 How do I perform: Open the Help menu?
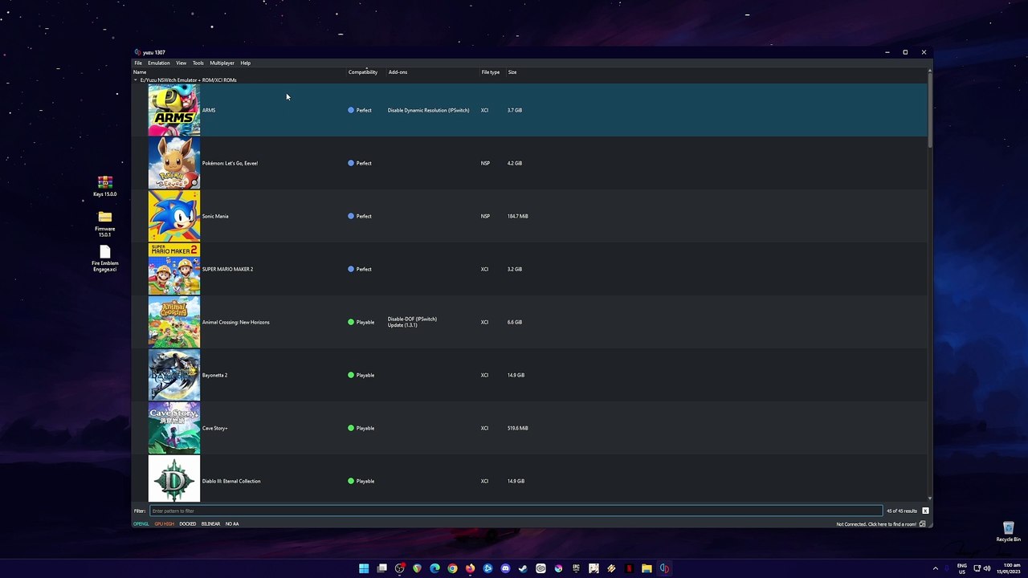(246, 63)
